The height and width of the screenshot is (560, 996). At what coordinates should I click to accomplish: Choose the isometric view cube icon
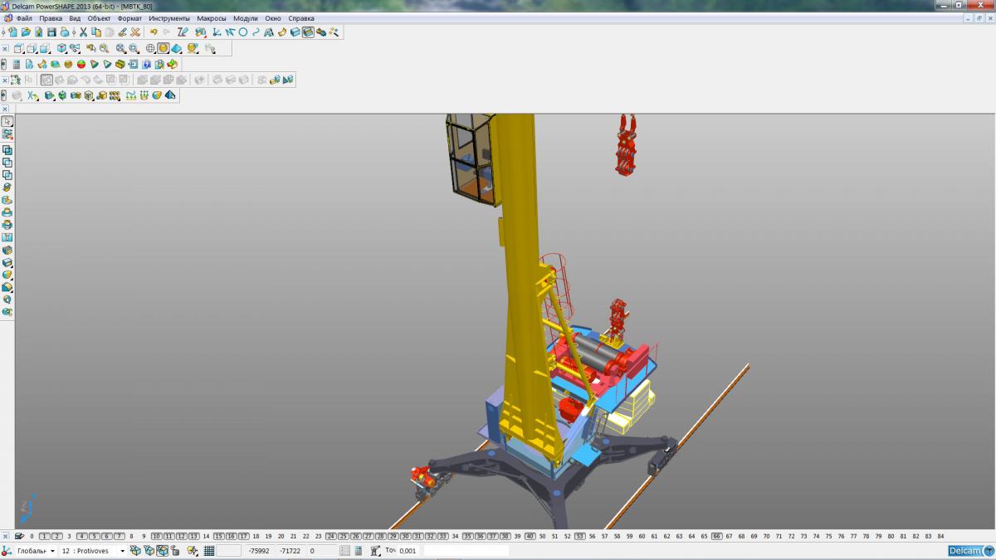tap(61, 48)
